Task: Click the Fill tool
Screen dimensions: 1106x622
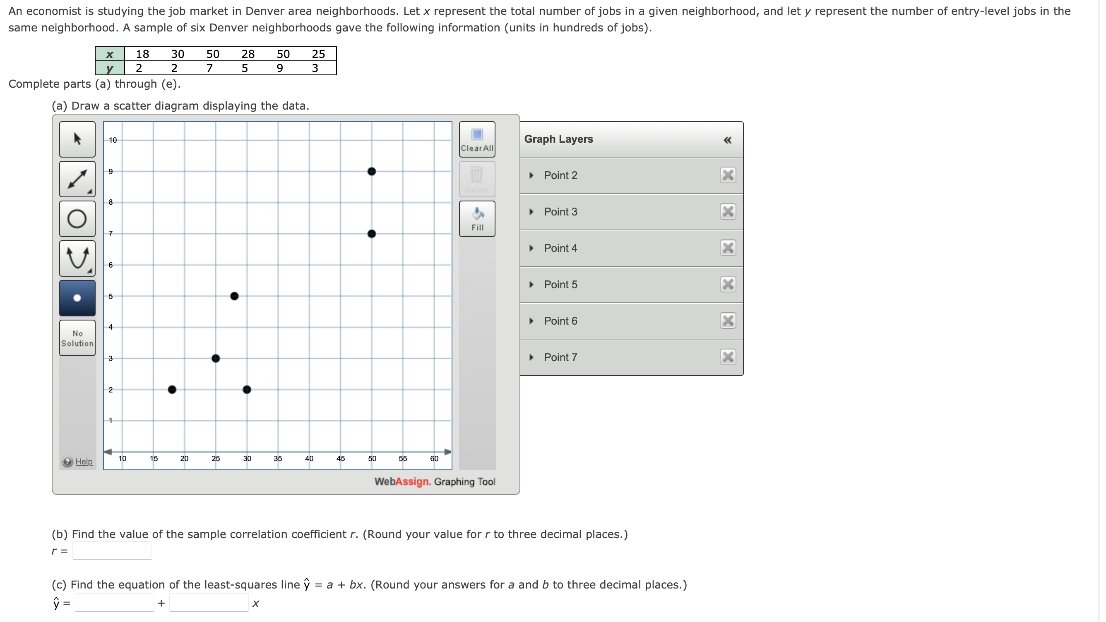Action: [477, 219]
